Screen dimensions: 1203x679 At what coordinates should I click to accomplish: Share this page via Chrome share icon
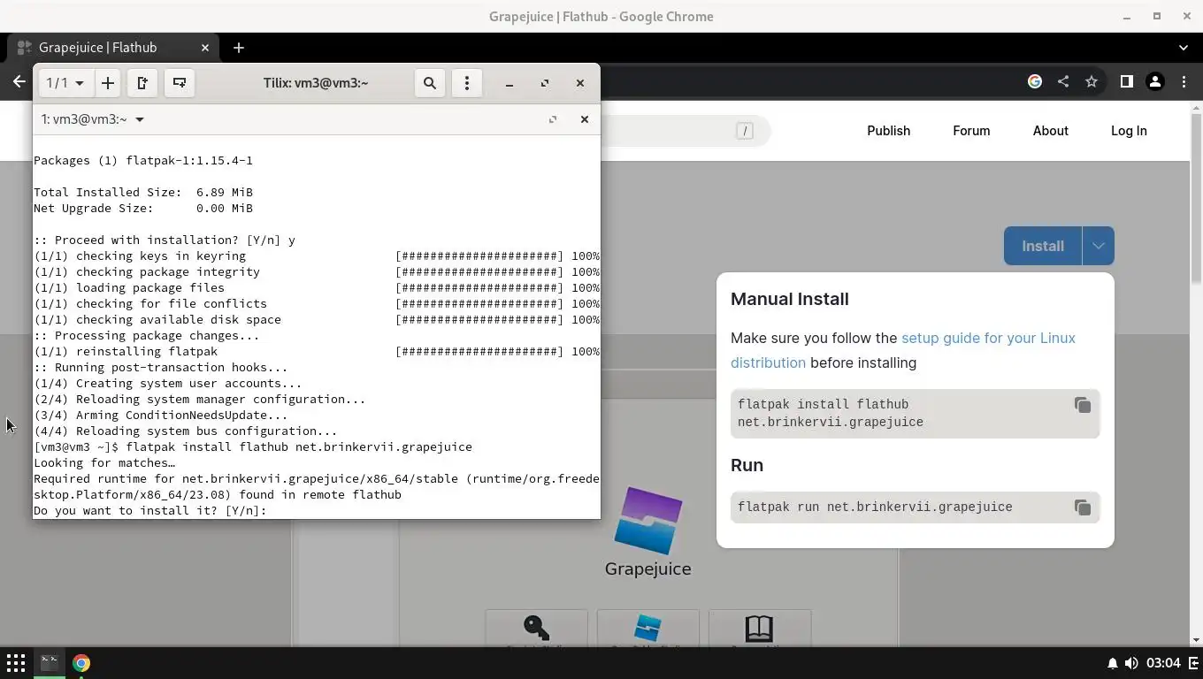(x=1063, y=81)
